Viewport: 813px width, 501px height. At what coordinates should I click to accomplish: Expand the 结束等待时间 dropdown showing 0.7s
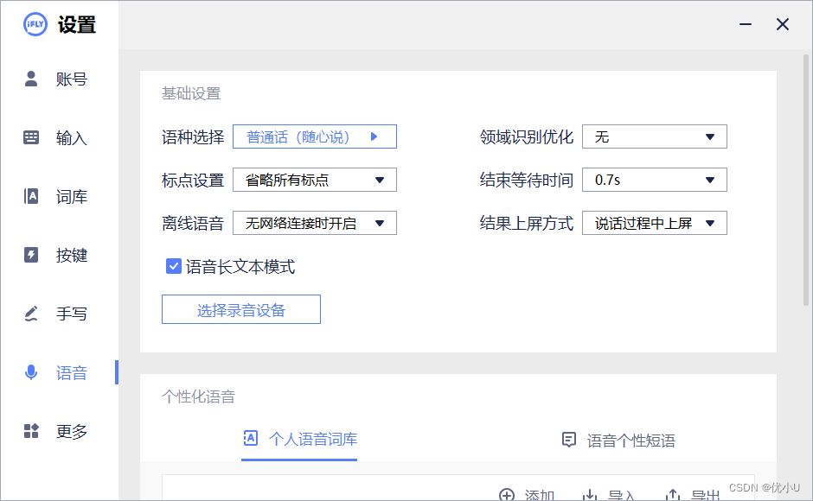click(655, 180)
